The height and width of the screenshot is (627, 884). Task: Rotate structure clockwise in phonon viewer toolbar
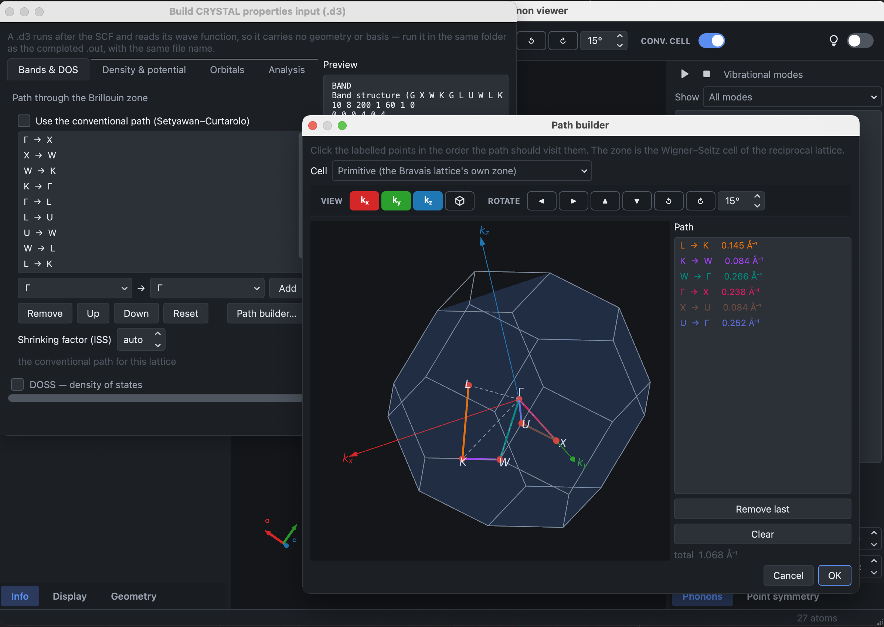click(x=563, y=41)
